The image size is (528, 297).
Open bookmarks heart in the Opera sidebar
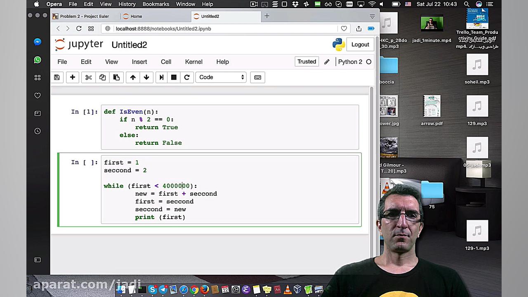tap(38, 95)
